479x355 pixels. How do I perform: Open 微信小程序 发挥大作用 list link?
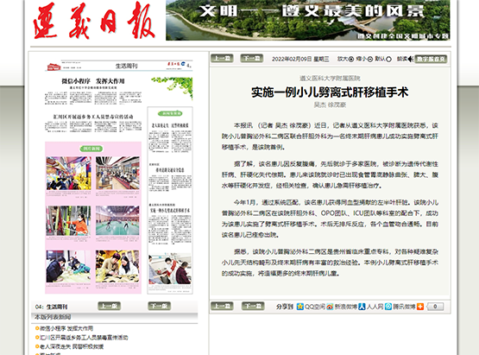click(66, 328)
